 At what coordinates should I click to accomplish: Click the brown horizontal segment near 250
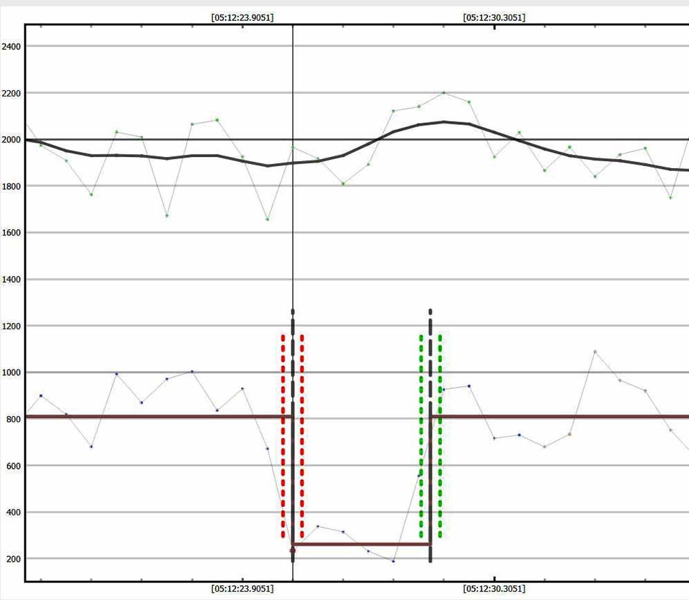361,544
